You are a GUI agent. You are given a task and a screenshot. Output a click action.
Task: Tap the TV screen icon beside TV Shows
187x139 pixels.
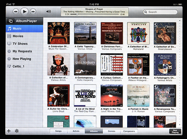click(9, 44)
